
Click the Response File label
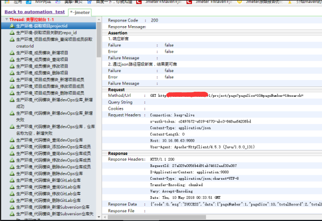(121, 211)
